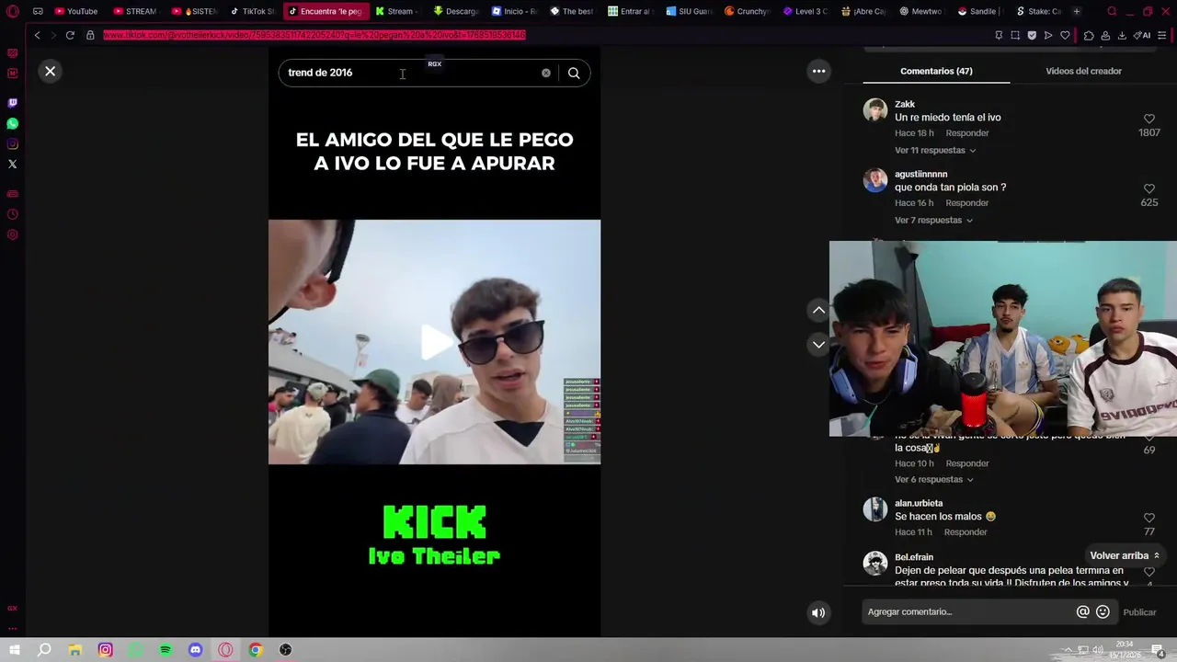
Task: Go to next video with down arrow
Action: click(x=818, y=345)
